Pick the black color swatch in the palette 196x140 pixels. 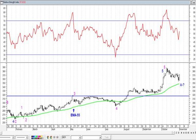click(32, 136)
